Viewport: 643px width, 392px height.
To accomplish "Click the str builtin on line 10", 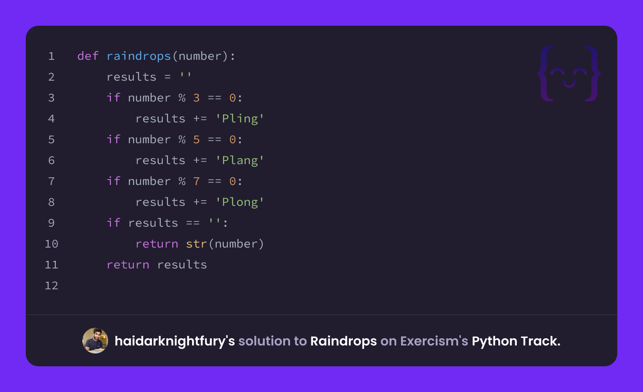I will tap(196, 244).
